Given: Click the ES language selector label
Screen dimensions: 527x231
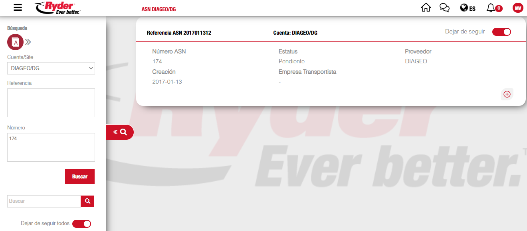Looking at the screenshot, I should (472, 8).
